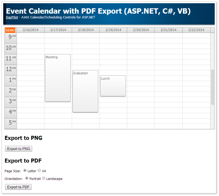Open the DayPilot link
The height and width of the screenshot is (196, 219).
click(12, 17)
